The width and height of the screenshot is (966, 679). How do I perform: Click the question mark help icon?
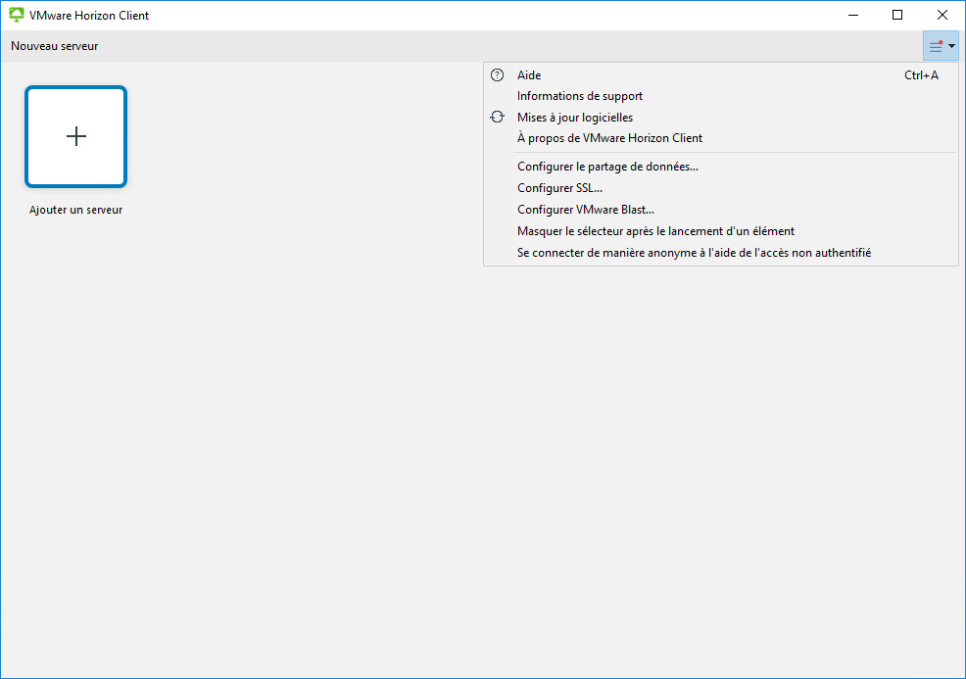click(x=497, y=75)
